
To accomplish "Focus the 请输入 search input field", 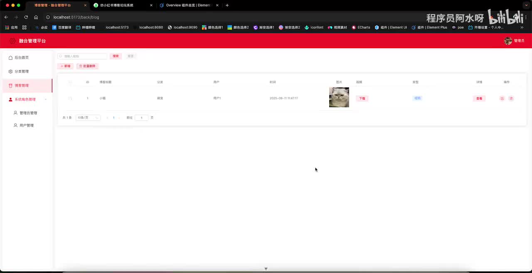I will 82,56.
